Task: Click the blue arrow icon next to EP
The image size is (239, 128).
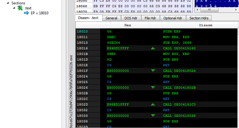Action: (x=26, y=13)
